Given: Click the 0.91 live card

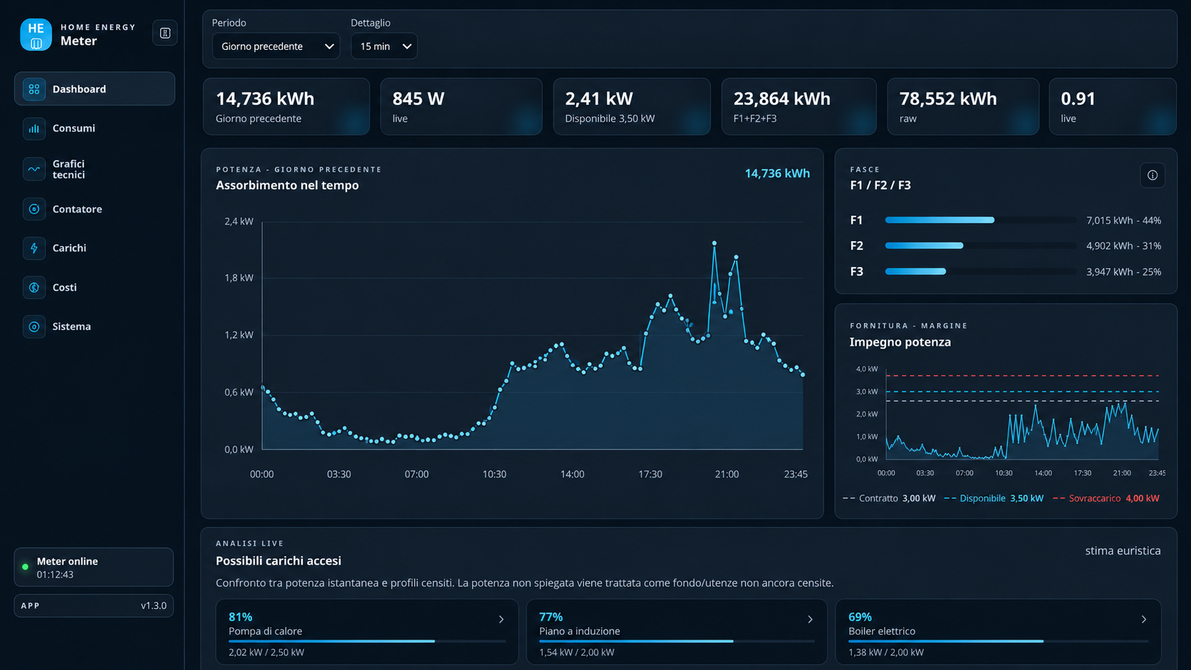Looking at the screenshot, I should [1113, 107].
